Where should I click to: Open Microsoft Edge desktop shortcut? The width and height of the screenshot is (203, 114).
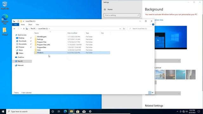tap(5, 19)
